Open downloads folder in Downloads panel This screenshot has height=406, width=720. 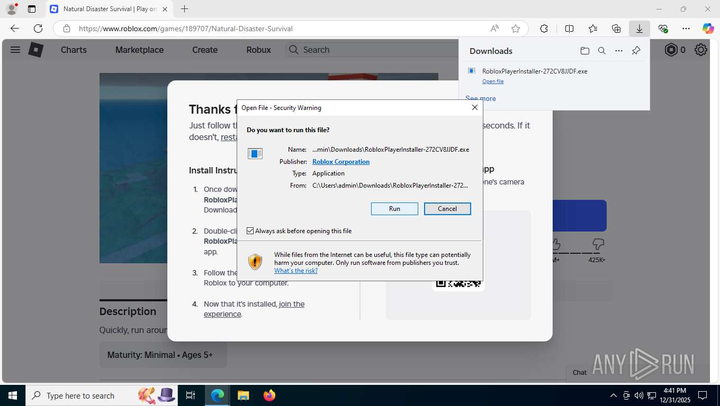click(584, 51)
